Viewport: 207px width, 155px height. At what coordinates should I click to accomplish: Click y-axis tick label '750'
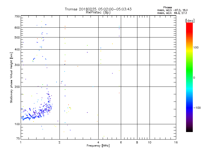coord(17,16)
